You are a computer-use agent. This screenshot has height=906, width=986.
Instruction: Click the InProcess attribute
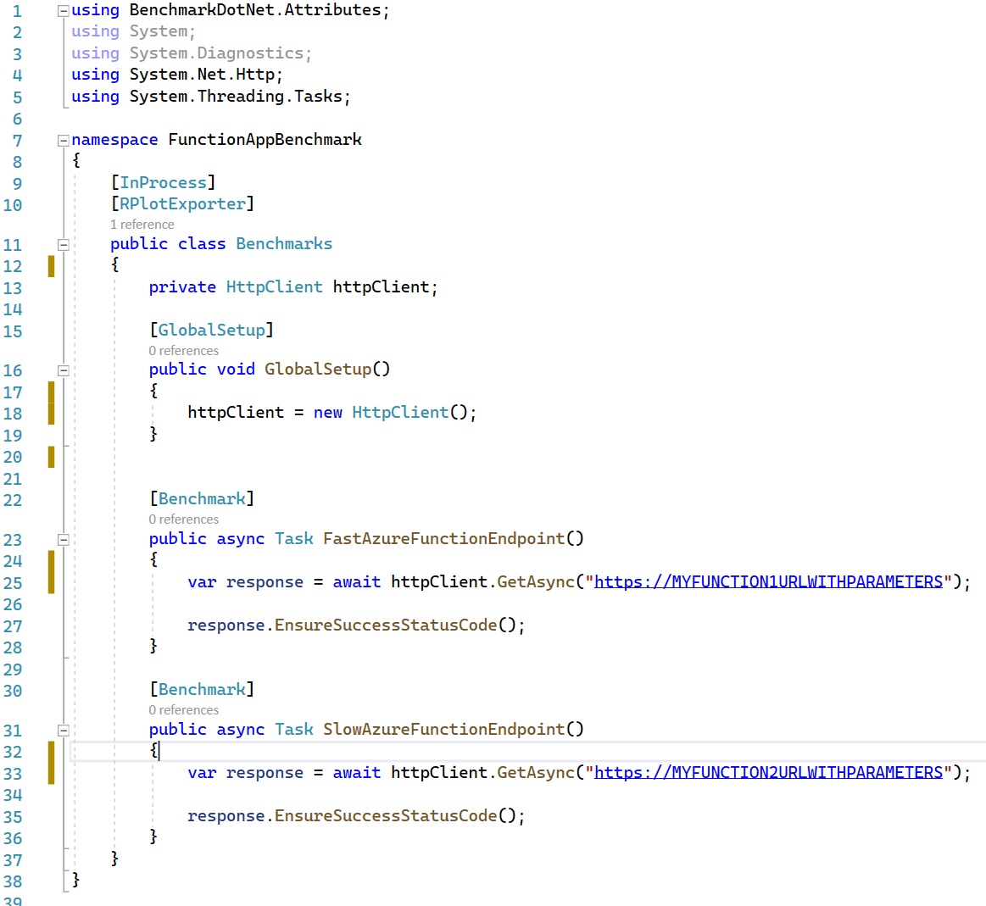[163, 183]
